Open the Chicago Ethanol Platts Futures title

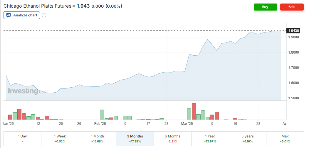click(x=37, y=6)
